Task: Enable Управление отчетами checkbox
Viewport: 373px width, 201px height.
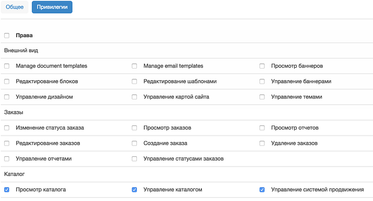Action: pos(6,159)
